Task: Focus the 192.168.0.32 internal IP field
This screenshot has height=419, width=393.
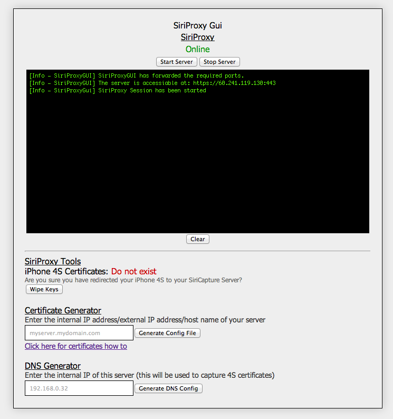Action: (79, 388)
